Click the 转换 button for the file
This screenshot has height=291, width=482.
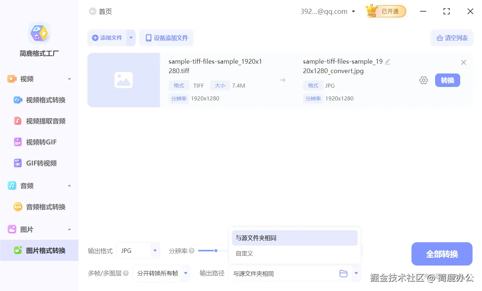(x=447, y=80)
